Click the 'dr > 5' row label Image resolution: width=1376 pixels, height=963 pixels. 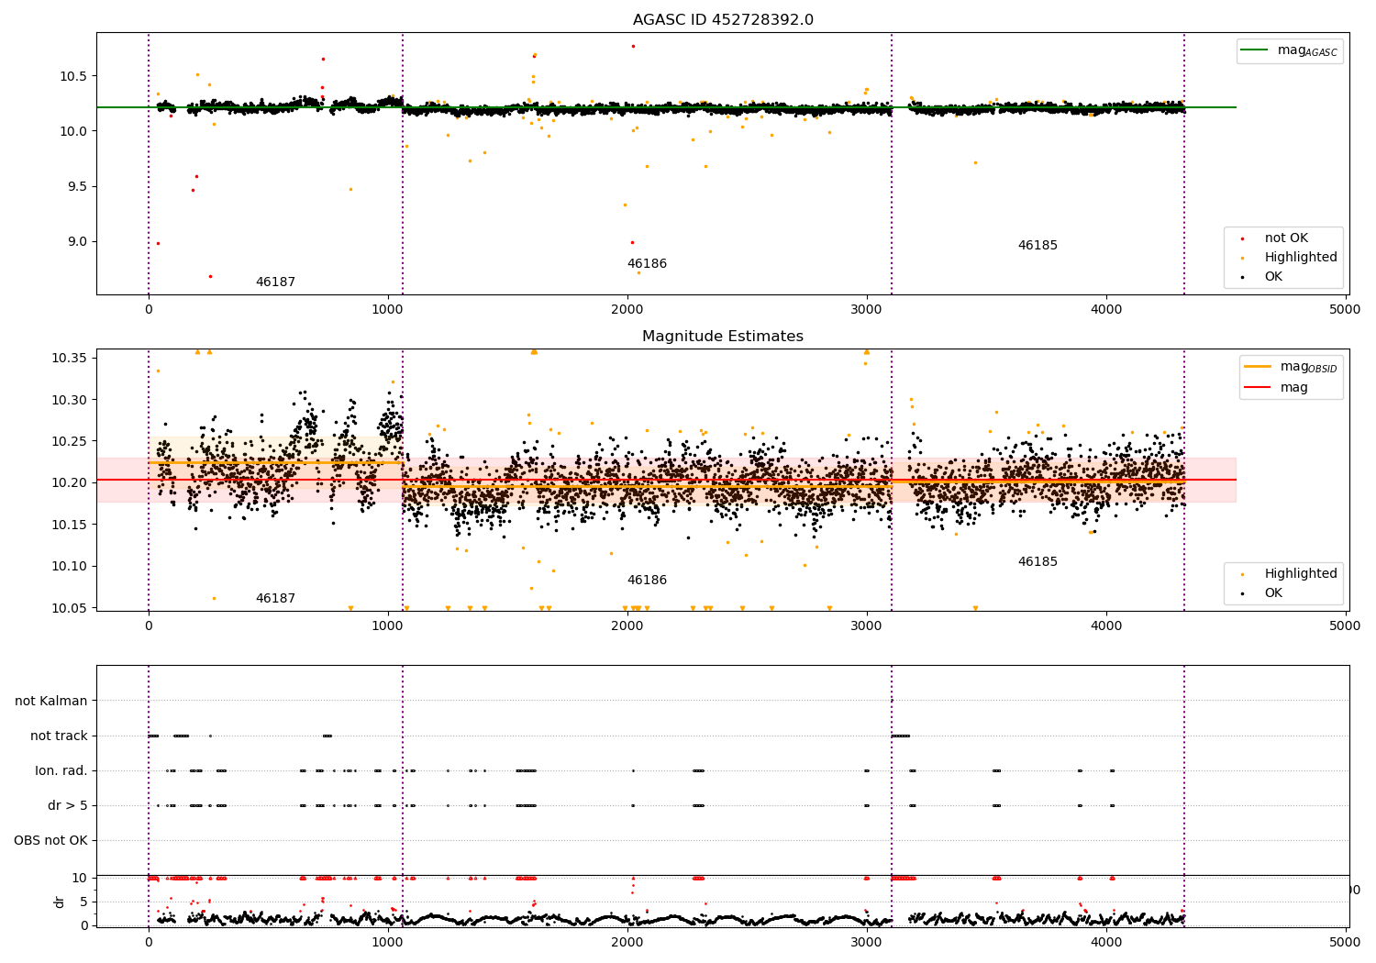tap(68, 806)
